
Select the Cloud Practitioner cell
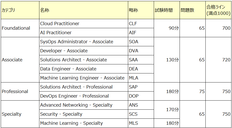tap(84, 24)
